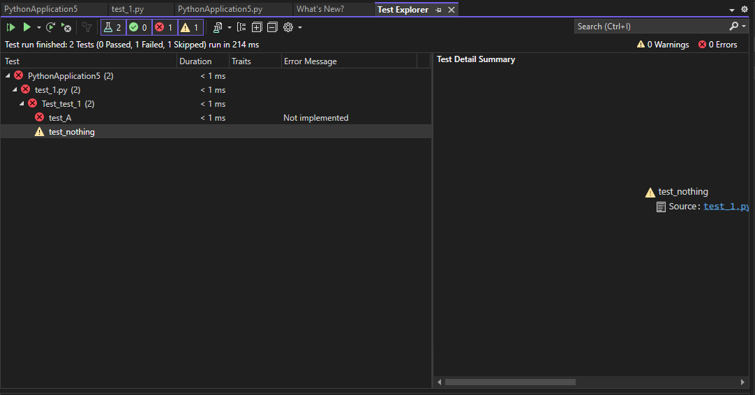The height and width of the screenshot is (395, 755).
Task: Click failed icon beside PythonApplication5
Action: coord(18,75)
